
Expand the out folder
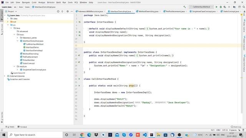pos(8,22)
